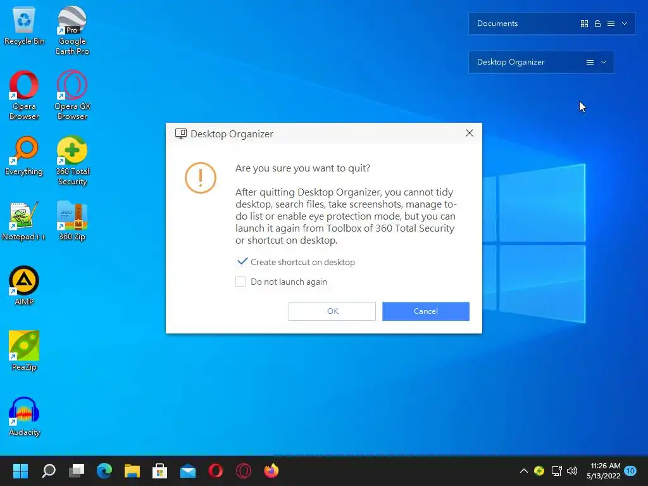Select the Everything search shortcut
The width and height of the screenshot is (648, 486).
point(24,156)
